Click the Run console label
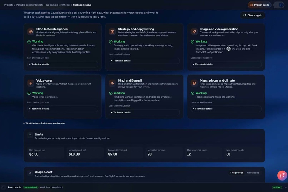 [14, 187]
